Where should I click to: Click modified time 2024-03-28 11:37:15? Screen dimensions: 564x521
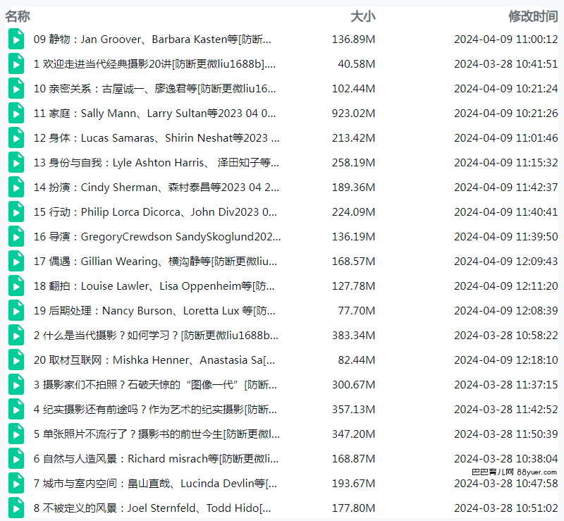tap(506, 385)
